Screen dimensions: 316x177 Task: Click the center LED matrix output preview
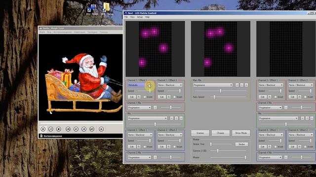click(221, 49)
